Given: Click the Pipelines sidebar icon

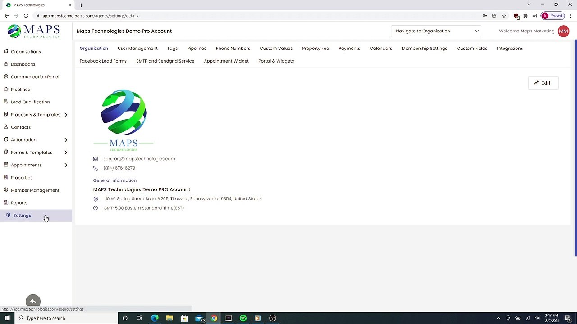Looking at the screenshot, I should pyautogui.click(x=6, y=89).
